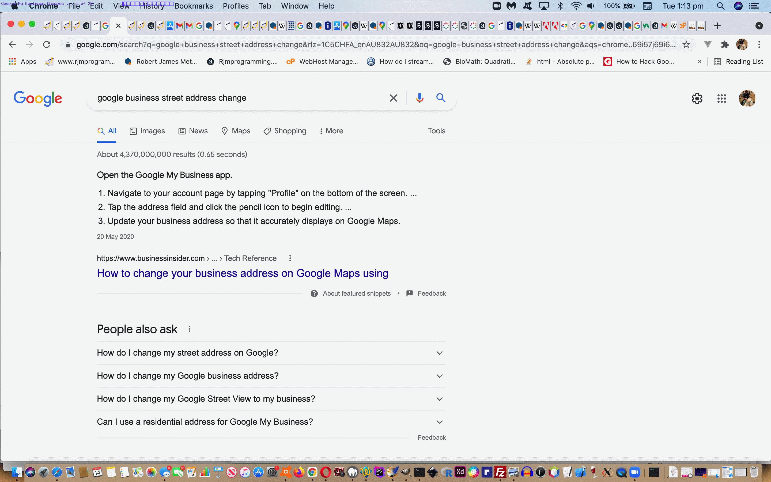Open 'html - Absolute p...' bookmark
The height and width of the screenshot is (482, 771).
pos(560,62)
